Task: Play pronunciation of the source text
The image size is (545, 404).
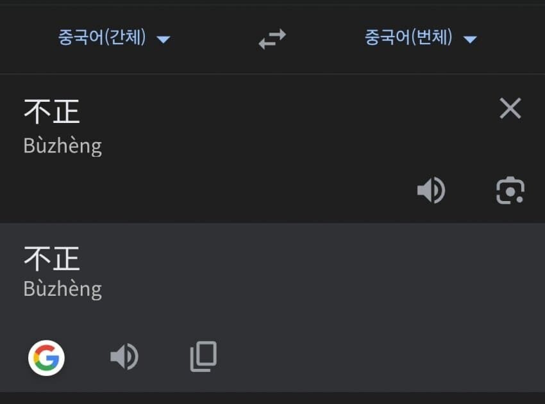Action: coord(431,190)
